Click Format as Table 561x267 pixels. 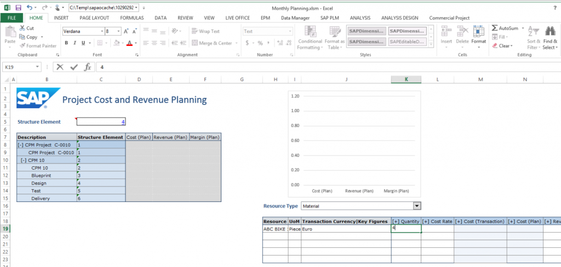pos(335,38)
